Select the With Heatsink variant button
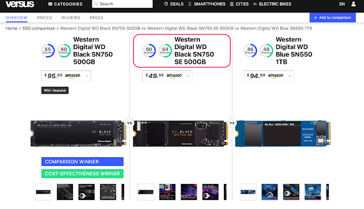The width and height of the screenshot is (364, 209). (55, 90)
